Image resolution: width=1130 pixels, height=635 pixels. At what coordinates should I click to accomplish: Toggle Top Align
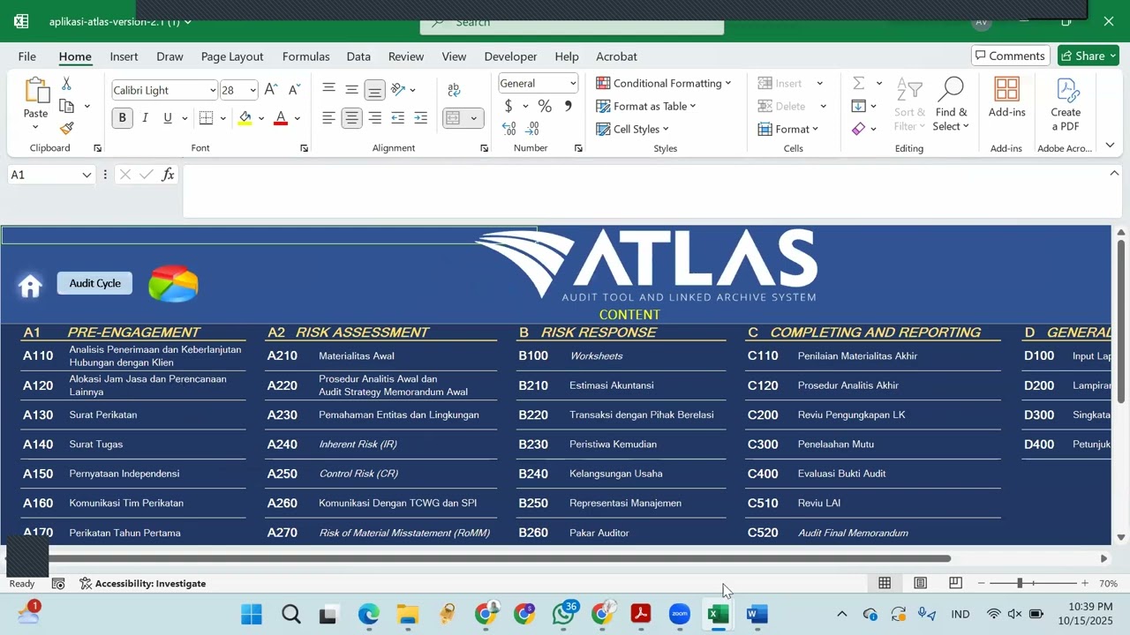[328, 90]
